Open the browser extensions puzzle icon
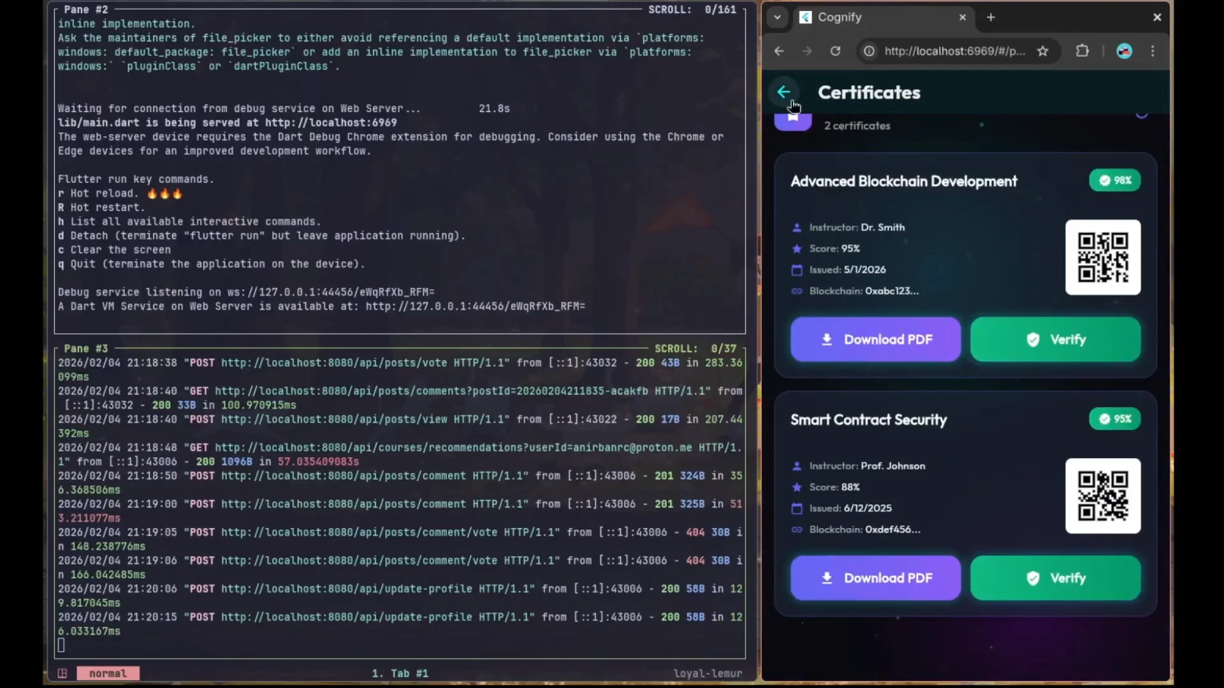1224x688 pixels. click(1082, 51)
